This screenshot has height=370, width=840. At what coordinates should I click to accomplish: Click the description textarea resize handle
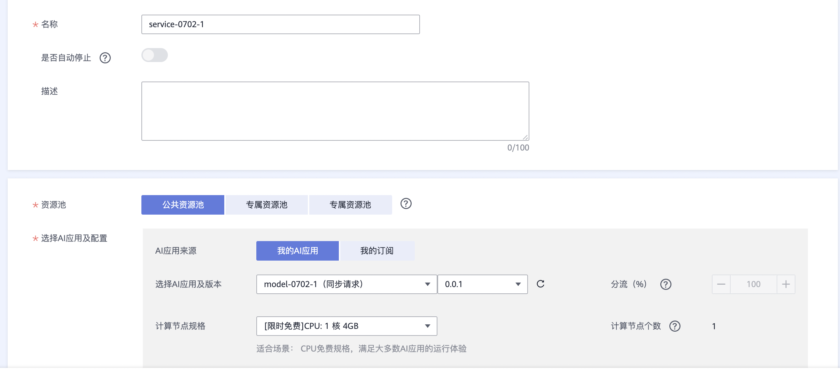point(525,137)
